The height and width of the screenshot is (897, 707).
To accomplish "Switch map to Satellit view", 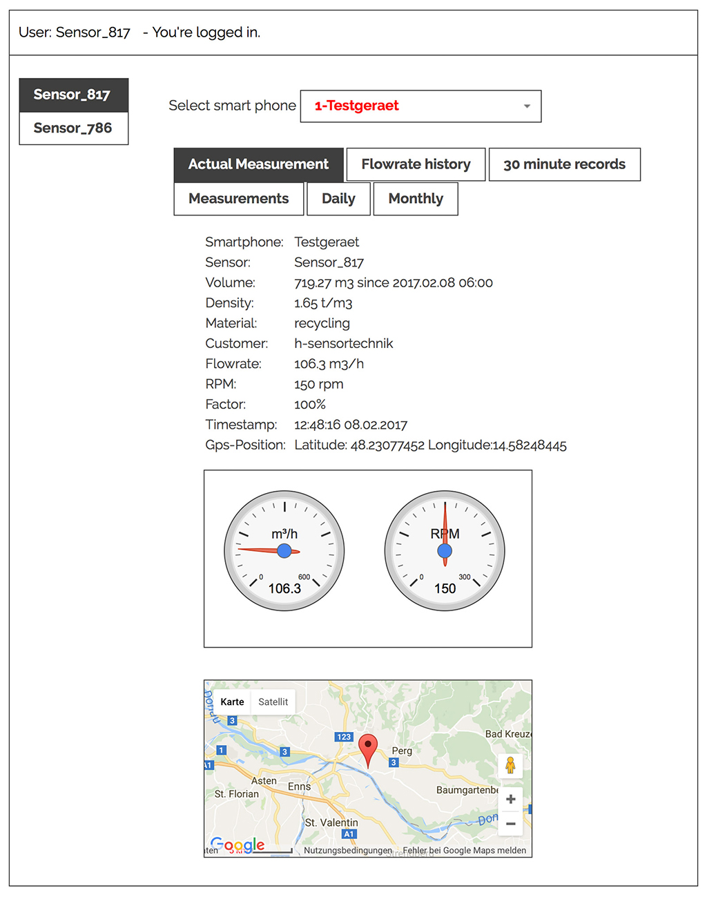I will pyautogui.click(x=273, y=702).
